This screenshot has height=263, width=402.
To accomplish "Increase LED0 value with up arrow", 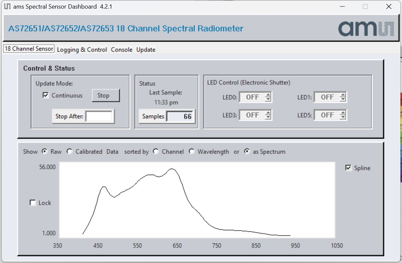I will point(268,95).
